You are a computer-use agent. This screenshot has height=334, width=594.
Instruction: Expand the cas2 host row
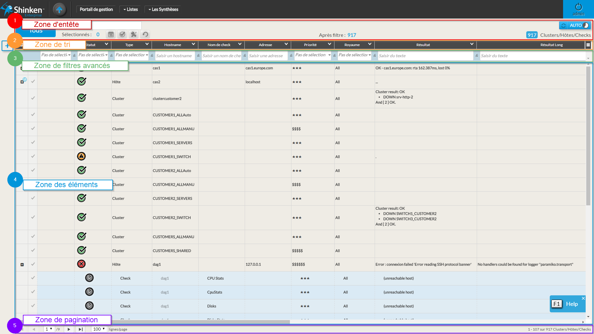tap(22, 82)
